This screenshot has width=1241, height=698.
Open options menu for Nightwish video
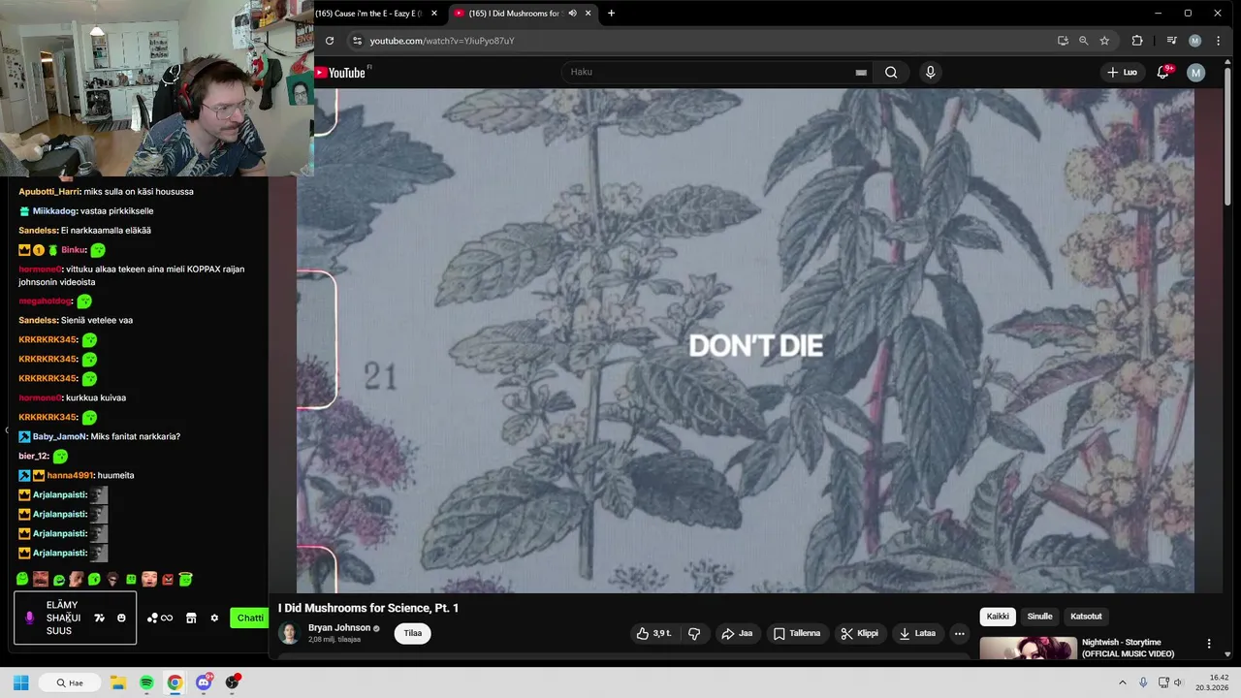tap(1209, 643)
